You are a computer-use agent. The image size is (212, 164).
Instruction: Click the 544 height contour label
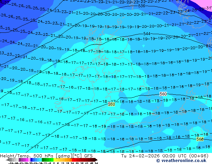147,34
